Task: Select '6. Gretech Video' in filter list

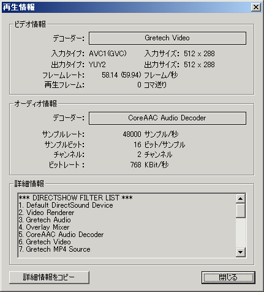Action: 45,242
